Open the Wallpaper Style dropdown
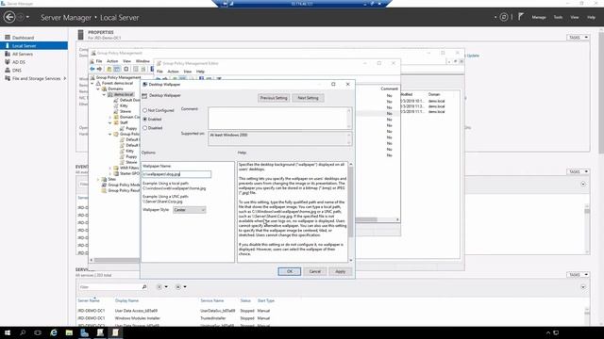Viewport: 604px width, 339px height. pos(189,210)
